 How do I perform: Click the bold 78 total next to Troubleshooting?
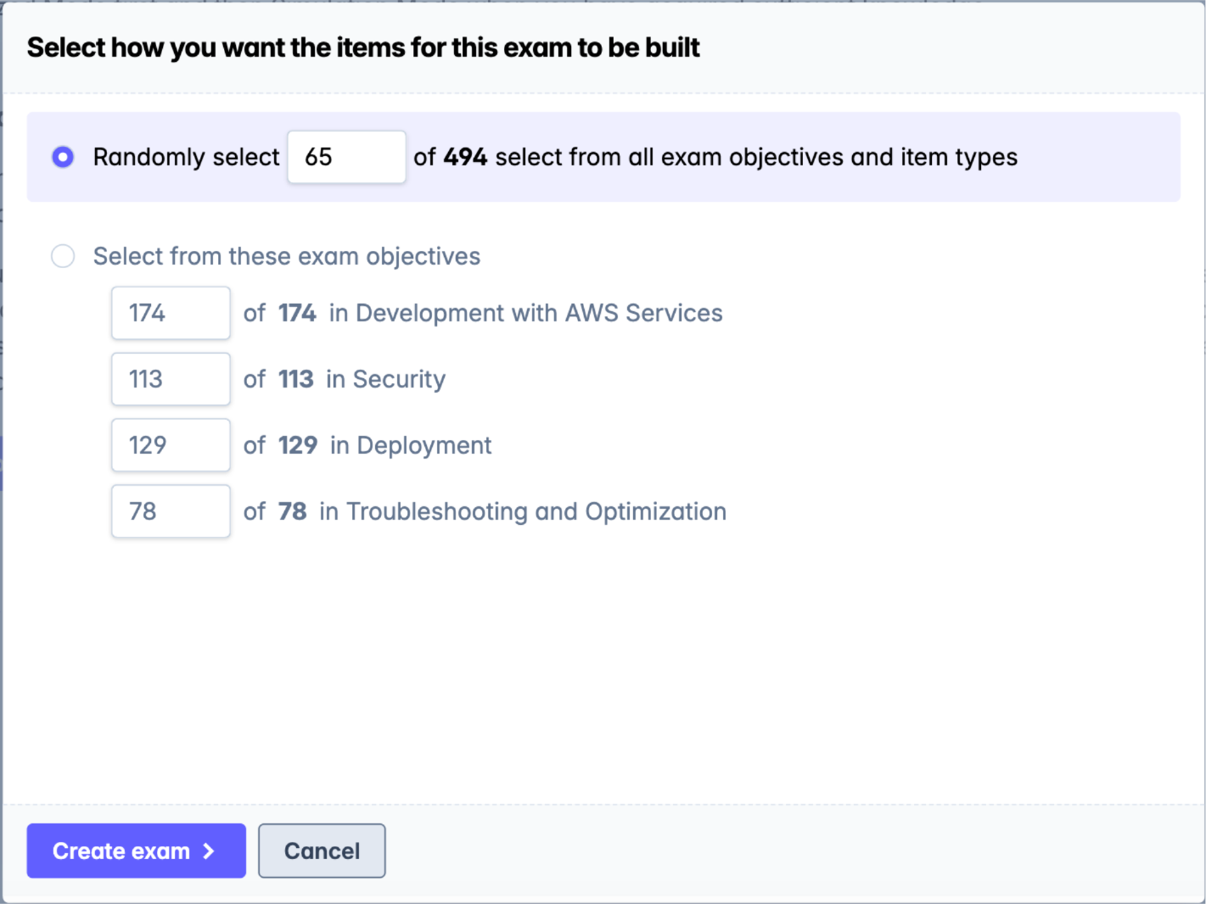[x=292, y=511]
